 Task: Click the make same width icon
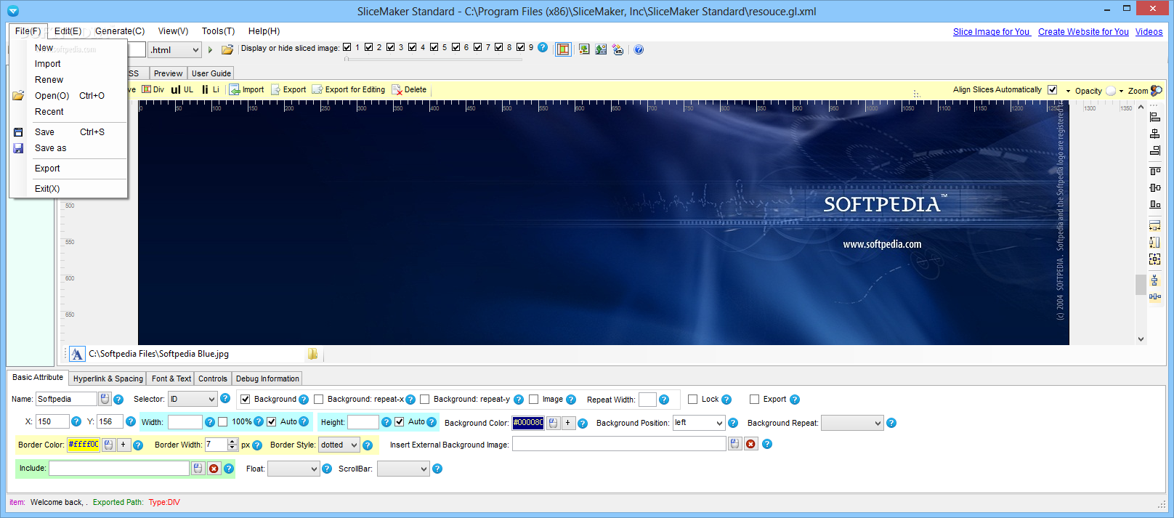1155,225
